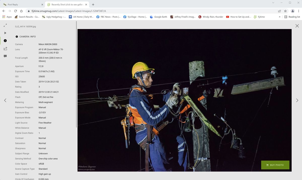Image resolution: width=302 pixels, height=180 pixels.
Task: Open Search Results bookmark
Action: [x=27, y=17]
